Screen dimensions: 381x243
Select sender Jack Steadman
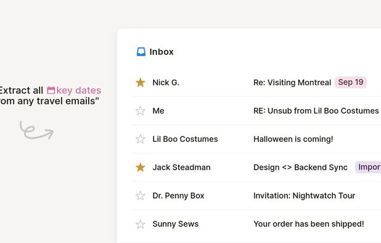[181, 167]
